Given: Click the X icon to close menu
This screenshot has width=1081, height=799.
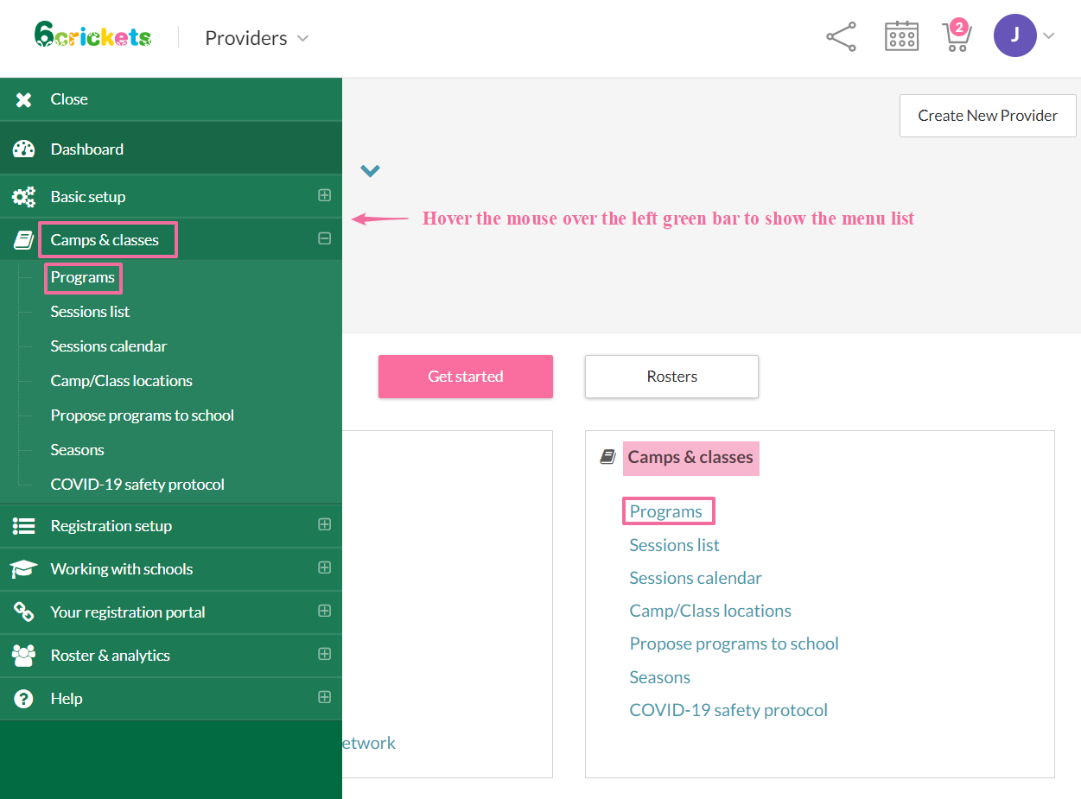Looking at the screenshot, I should tap(24, 99).
